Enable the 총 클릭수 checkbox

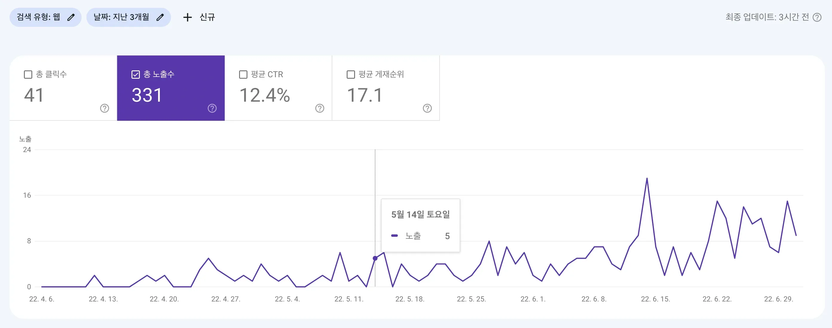point(28,75)
